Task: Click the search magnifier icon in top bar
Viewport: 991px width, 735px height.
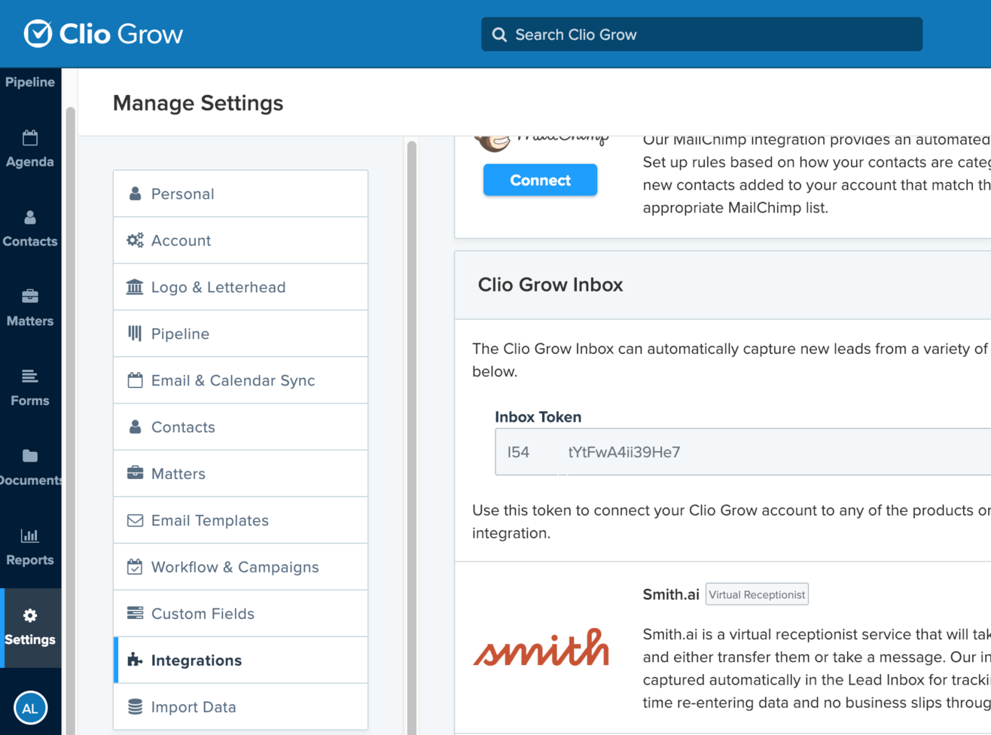Action: pyautogui.click(x=499, y=34)
